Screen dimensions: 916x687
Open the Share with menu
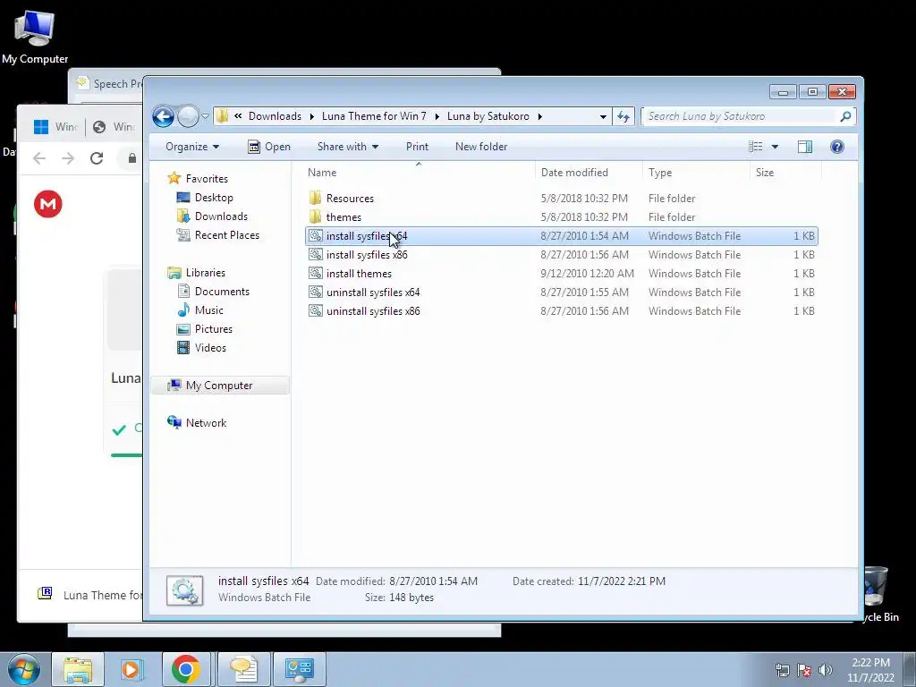348,147
